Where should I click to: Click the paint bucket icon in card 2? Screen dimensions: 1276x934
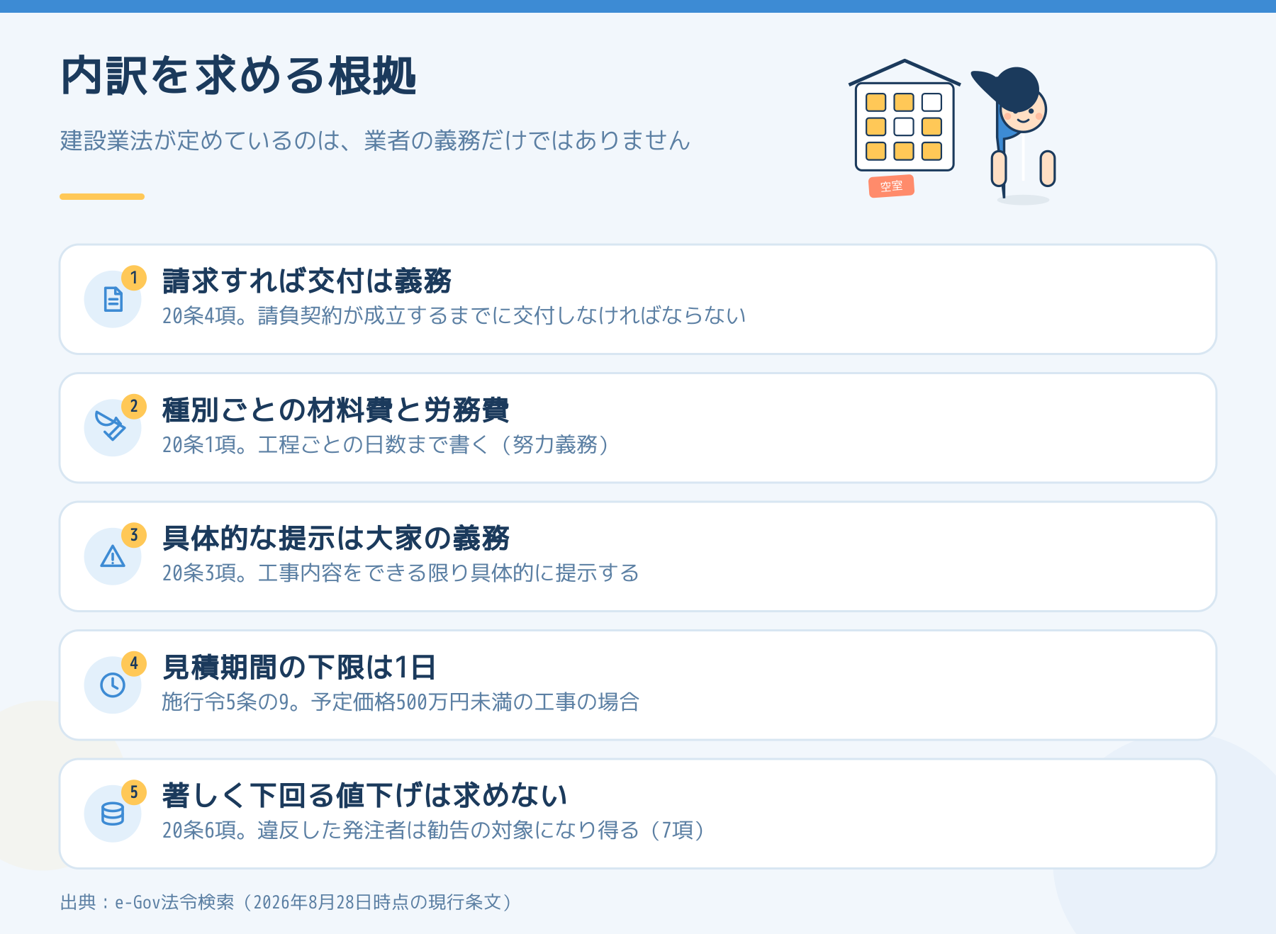tap(111, 426)
